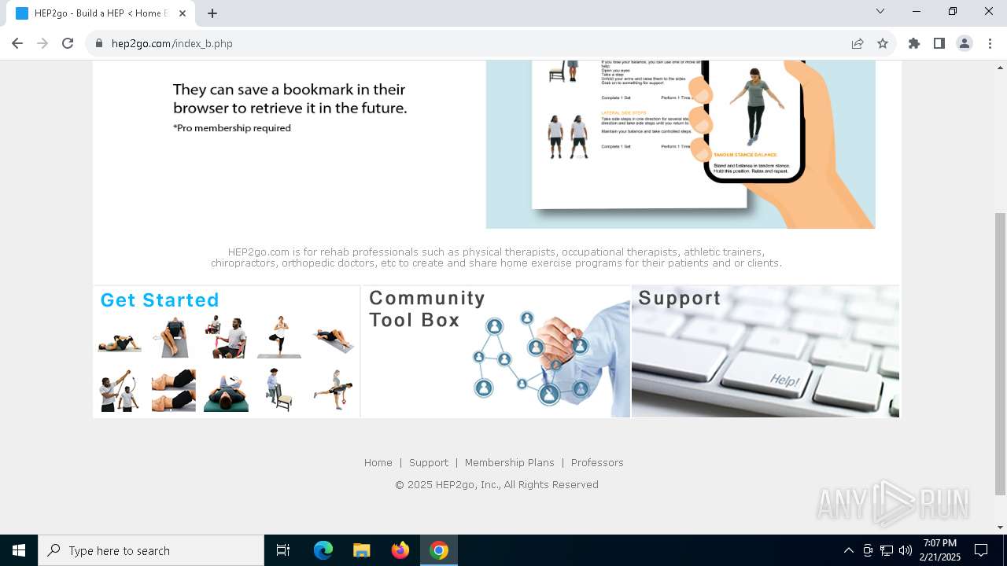The height and width of the screenshot is (566, 1007).
Task: Click scrollbar up arrow
Action: pos(1000,67)
